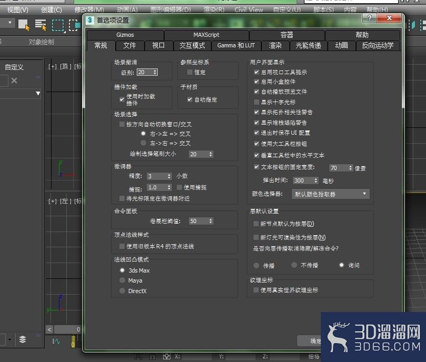Image resolution: width=426 pixels, height=362 pixels.
Task: Toggle the Window/Crossing selection icon
Action: point(75,25)
